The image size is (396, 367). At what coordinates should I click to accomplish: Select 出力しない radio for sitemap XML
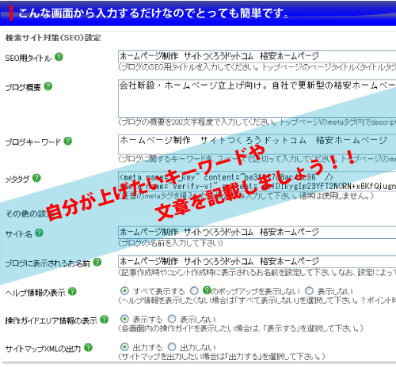point(172,346)
